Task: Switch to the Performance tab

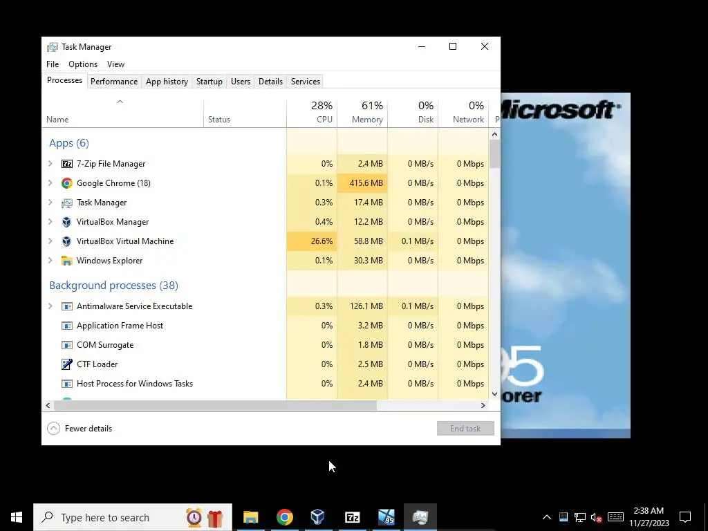Action: (114, 82)
